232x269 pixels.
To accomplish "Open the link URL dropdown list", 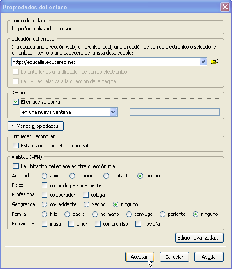I will (203, 62).
